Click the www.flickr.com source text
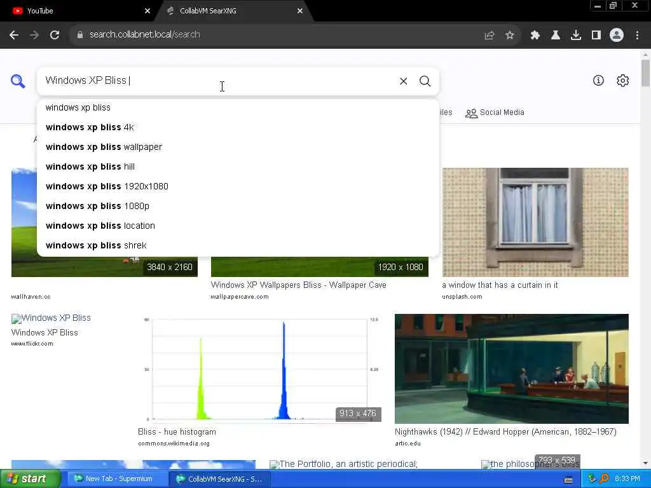Viewport: 651px width, 488px height. [32, 344]
